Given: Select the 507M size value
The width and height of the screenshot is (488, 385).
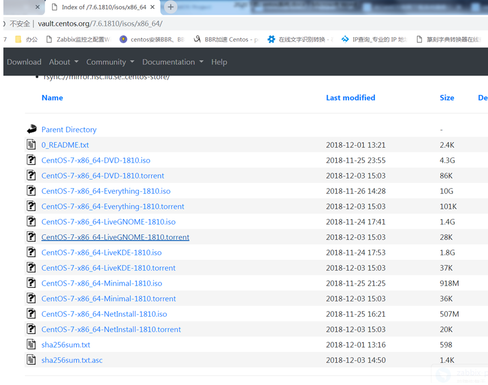Looking at the screenshot, I should click(x=449, y=314).
